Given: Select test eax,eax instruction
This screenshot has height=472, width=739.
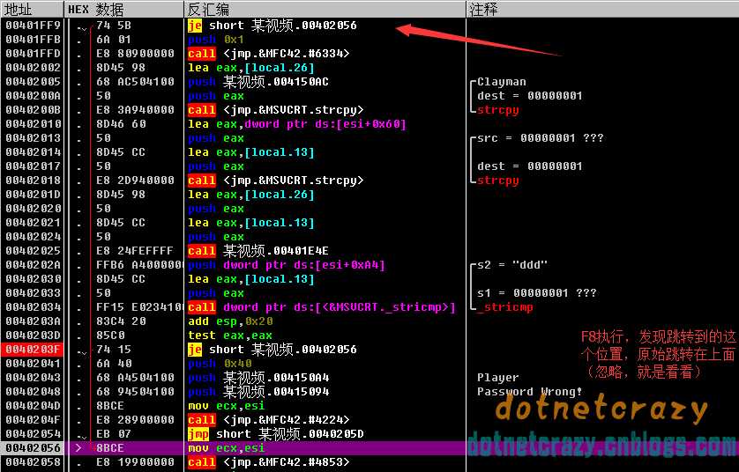Looking at the screenshot, I should click(x=230, y=336).
